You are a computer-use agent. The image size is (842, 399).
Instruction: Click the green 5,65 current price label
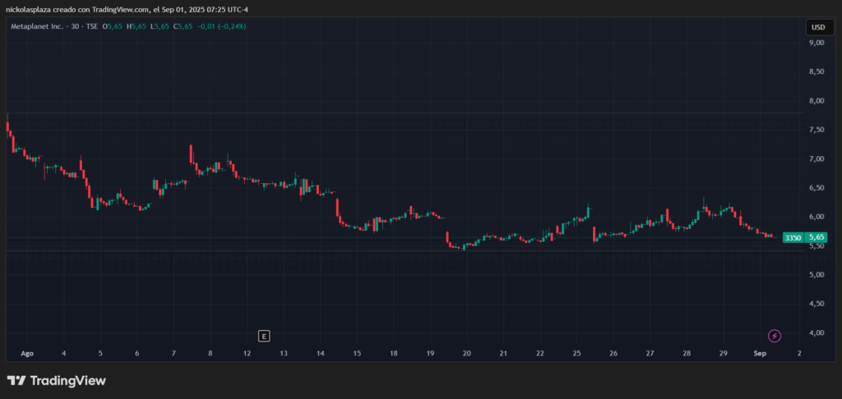tap(817, 237)
